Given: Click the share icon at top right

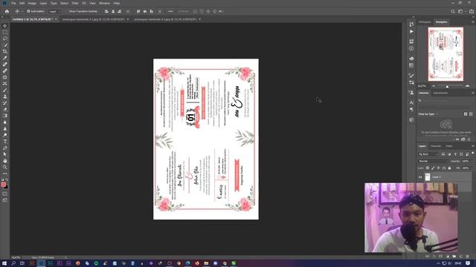Looking at the screenshot, I should tap(471, 11).
